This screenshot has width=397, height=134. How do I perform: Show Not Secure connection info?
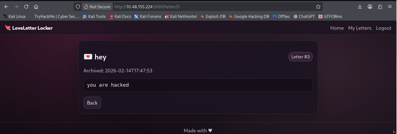97,7
